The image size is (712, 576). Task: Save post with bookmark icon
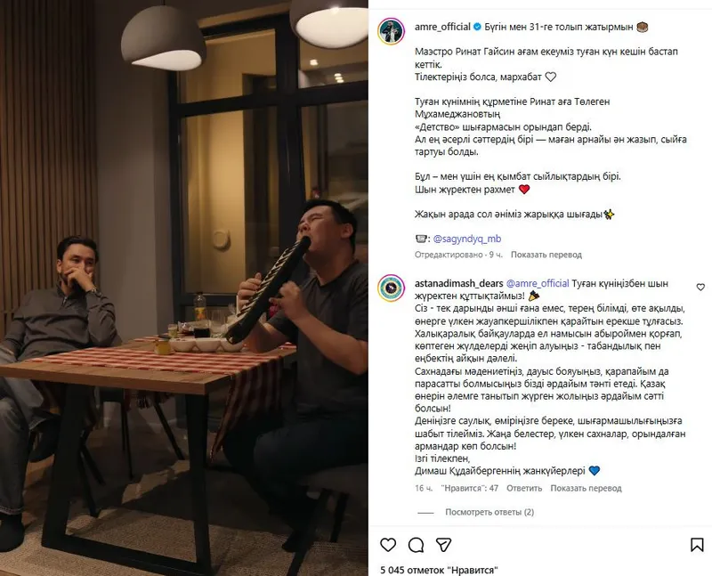pyautogui.click(x=697, y=544)
